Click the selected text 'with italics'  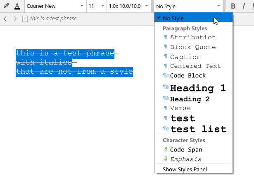43,62
